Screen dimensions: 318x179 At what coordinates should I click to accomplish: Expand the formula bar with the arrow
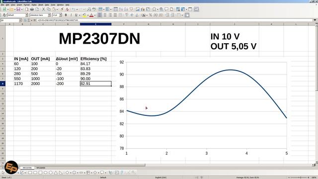click(x=315, y=20)
